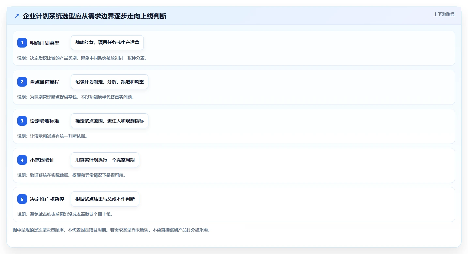Click the 上下游路径 label in the header
The width and height of the screenshot is (468, 254).
pos(444,14)
